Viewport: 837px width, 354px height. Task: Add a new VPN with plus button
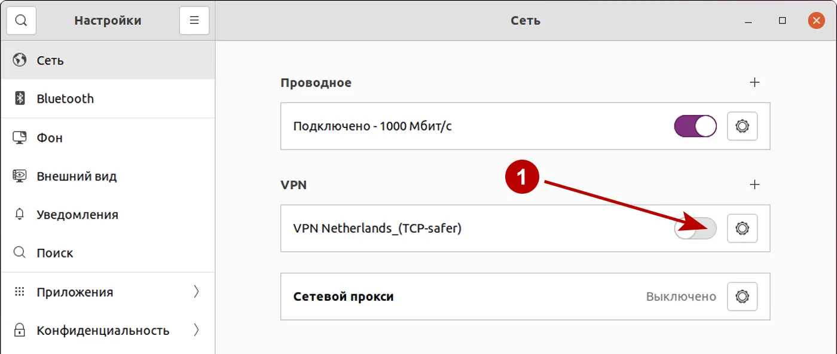coord(755,185)
